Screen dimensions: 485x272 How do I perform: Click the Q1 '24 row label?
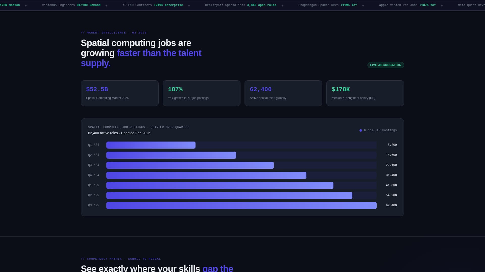93,145
